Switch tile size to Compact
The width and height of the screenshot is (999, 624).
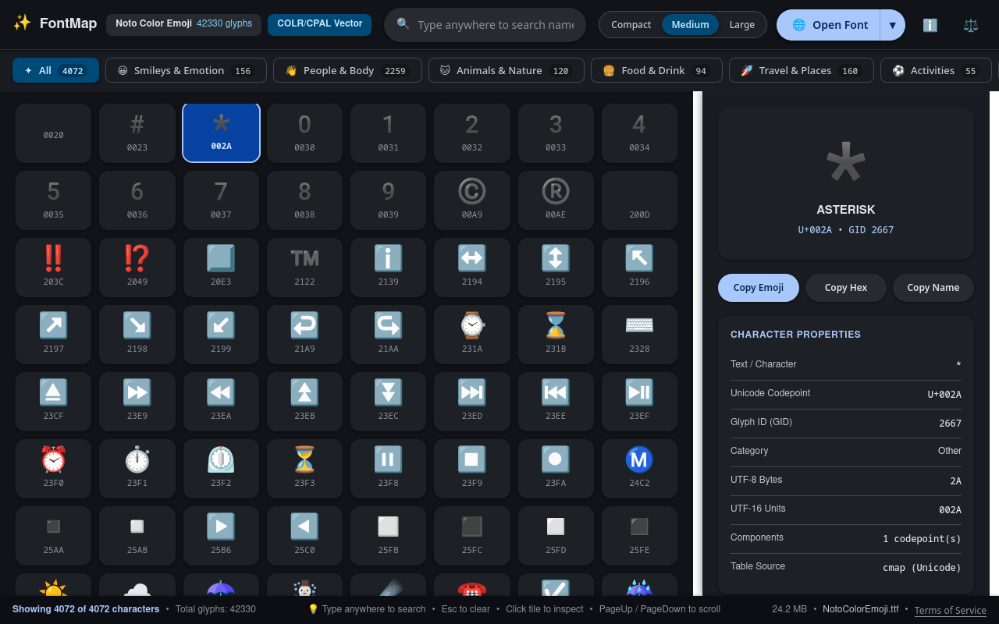pos(631,25)
